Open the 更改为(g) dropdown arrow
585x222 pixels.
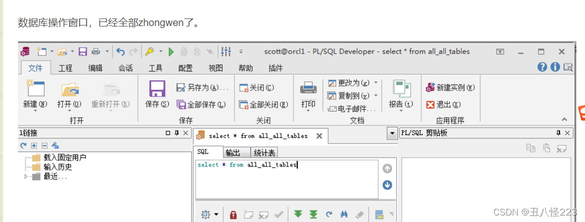click(x=376, y=82)
